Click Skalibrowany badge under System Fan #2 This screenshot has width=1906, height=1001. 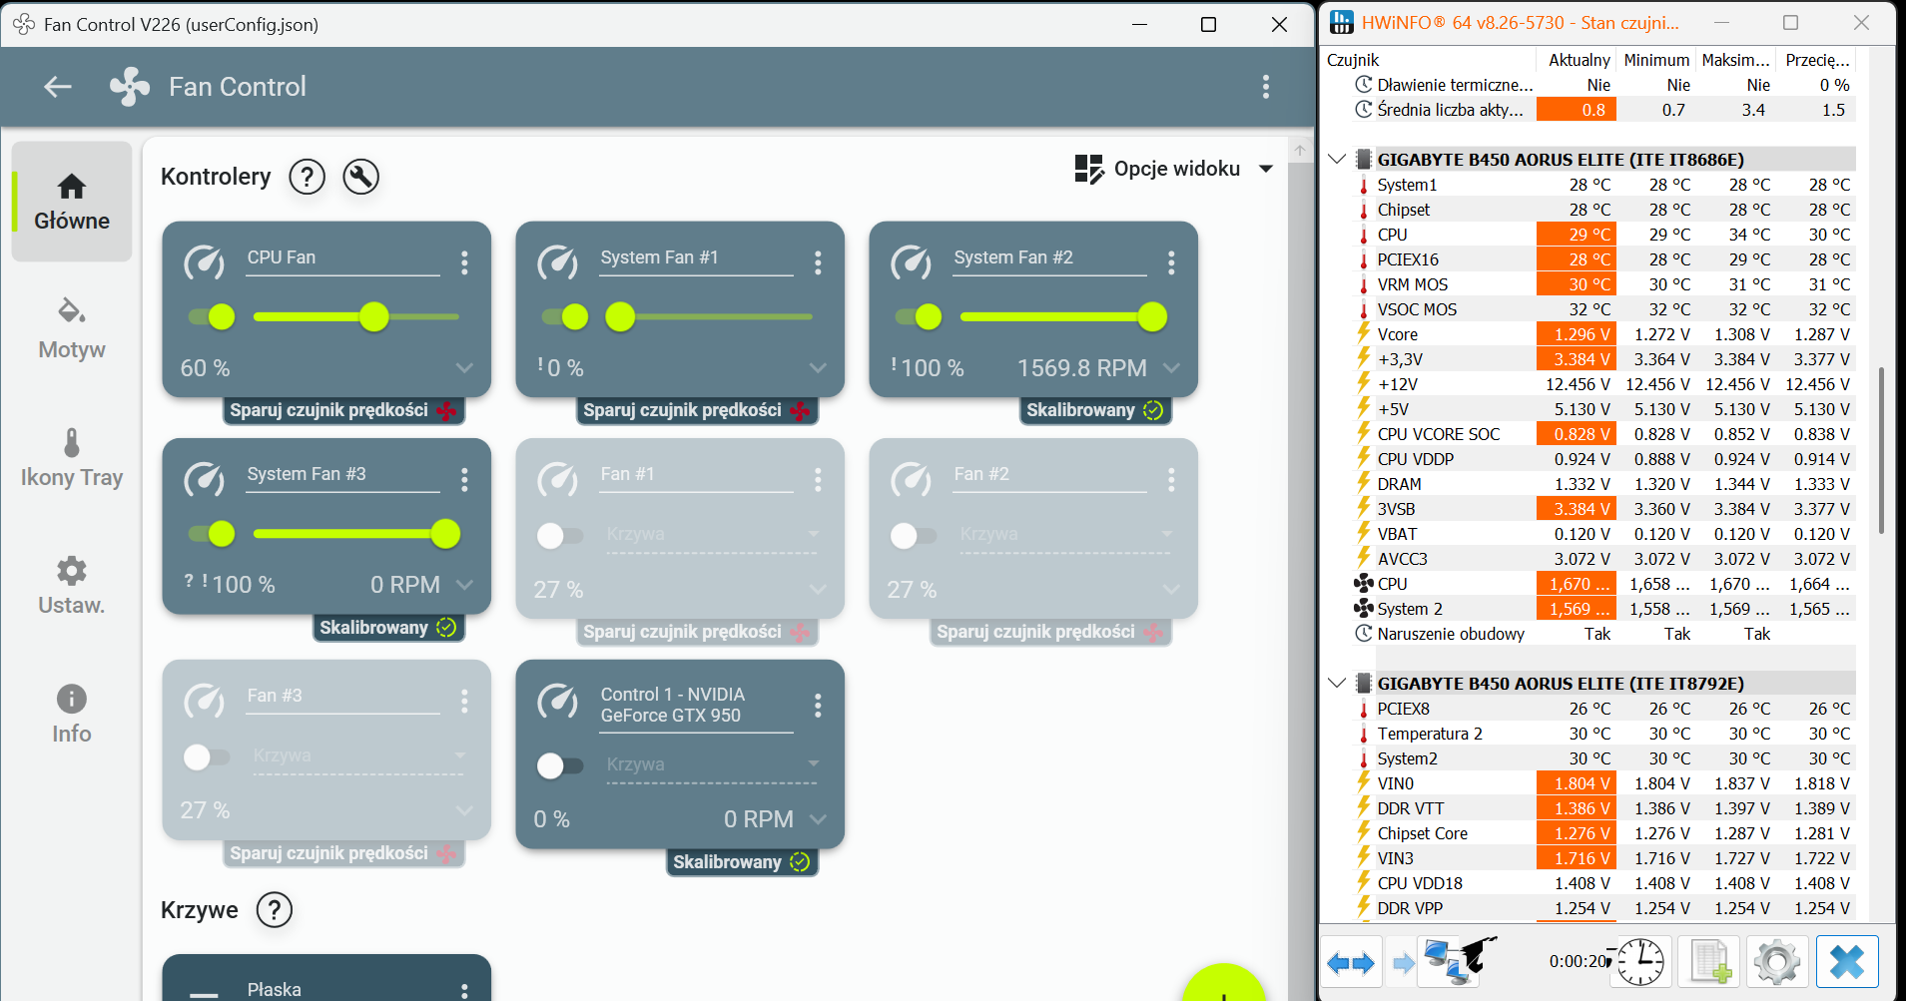(x=1094, y=410)
